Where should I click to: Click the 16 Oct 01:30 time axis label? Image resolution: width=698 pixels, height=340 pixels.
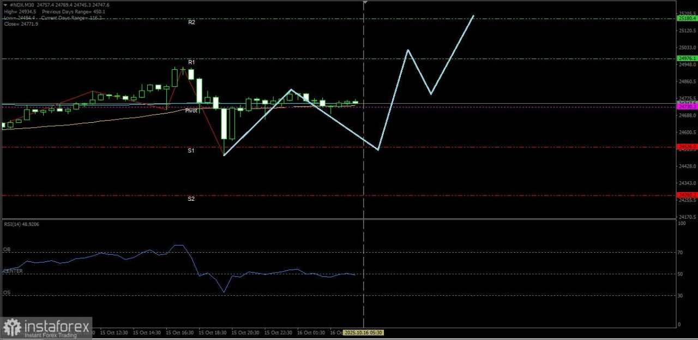click(311, 332)
